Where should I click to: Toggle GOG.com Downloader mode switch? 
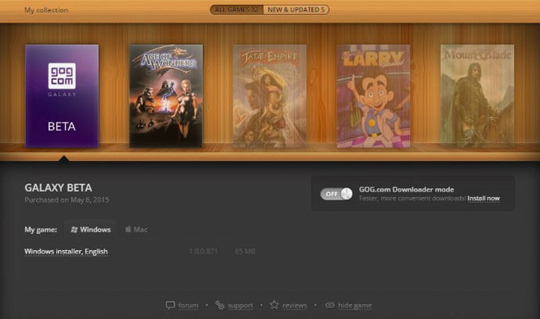tap(336, 194)
